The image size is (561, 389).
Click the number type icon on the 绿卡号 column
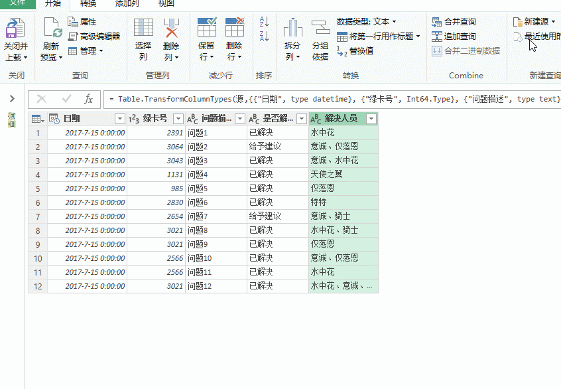click(x=133, y=119)
